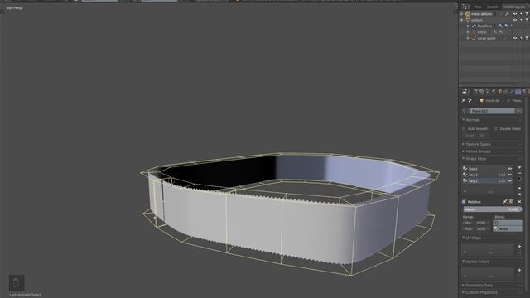Screen dimensions: 530x298
Task: Remove vertex color layer with minus
Action: [519, 276]
